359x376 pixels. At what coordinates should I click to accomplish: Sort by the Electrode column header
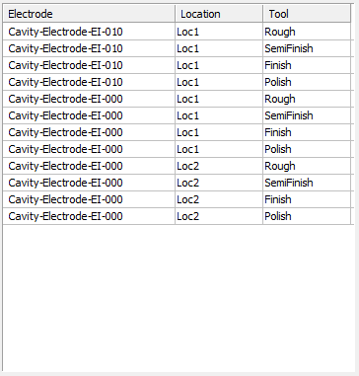point(89,14)
